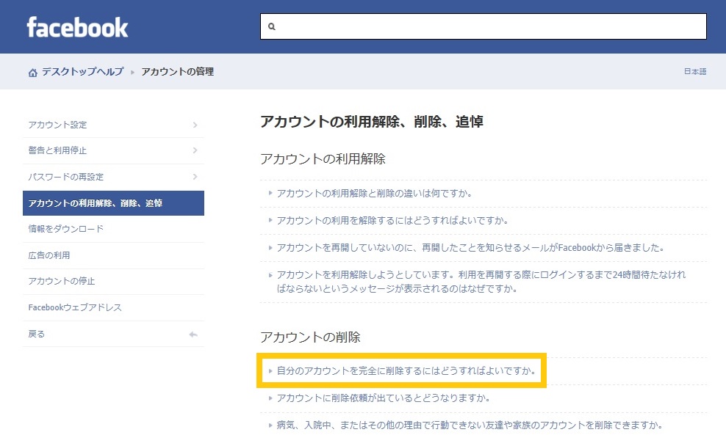Click triangle before アカウントの利用解除と削除の違い
The width and height of the screenshot is (726, 435).
coord(270,193)
